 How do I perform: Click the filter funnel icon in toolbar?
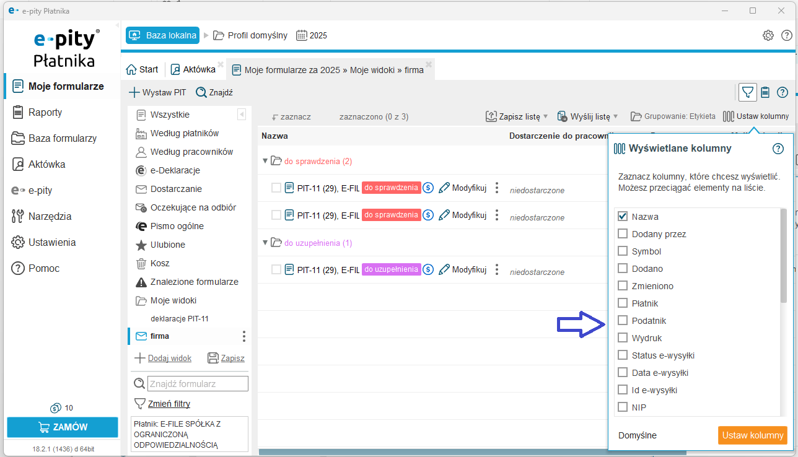(x=748, y=92)
